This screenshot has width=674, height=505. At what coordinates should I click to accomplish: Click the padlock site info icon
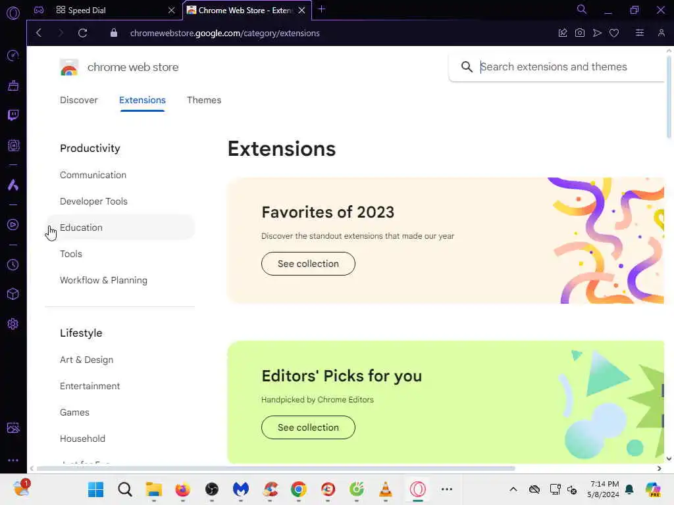pos(113,33)
